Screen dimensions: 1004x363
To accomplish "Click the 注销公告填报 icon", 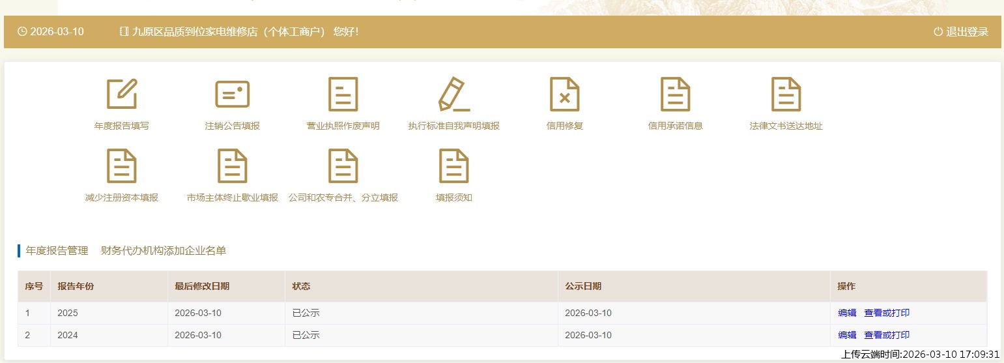I will (233, 94).
